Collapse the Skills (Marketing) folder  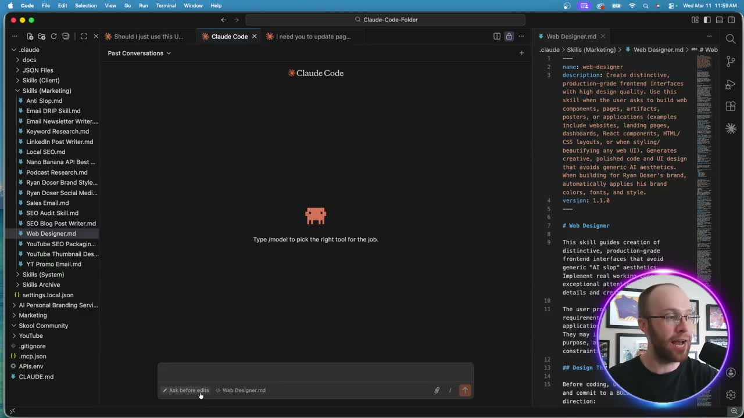[46, 91]
